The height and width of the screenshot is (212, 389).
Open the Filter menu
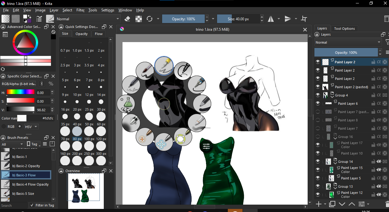click(80, 10)
